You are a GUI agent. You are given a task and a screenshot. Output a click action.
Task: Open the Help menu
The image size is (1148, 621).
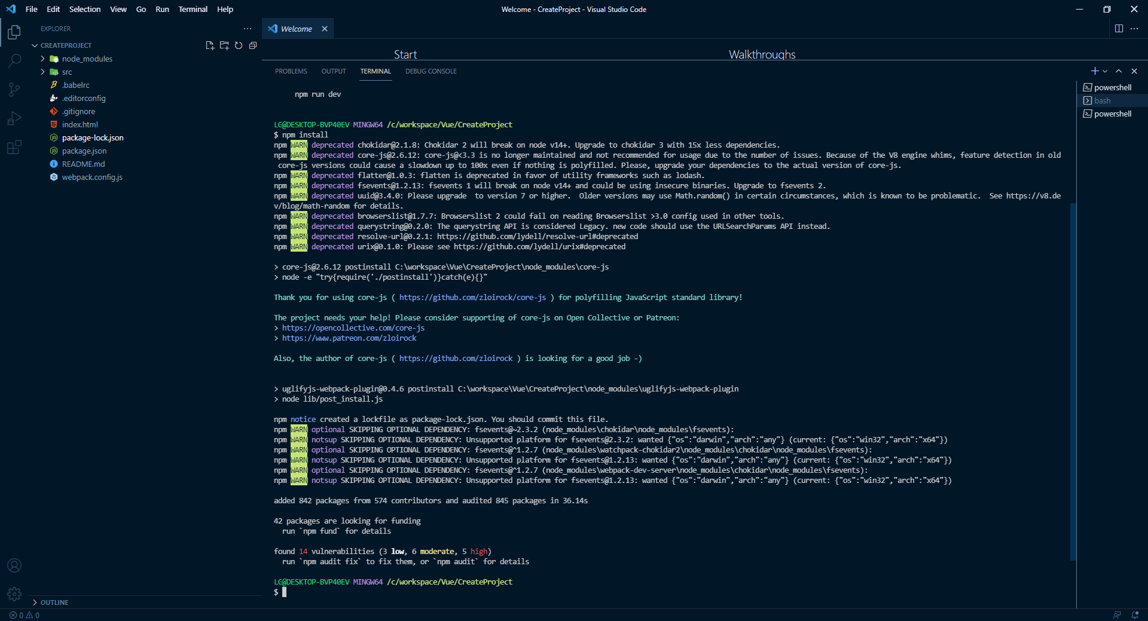225,9
